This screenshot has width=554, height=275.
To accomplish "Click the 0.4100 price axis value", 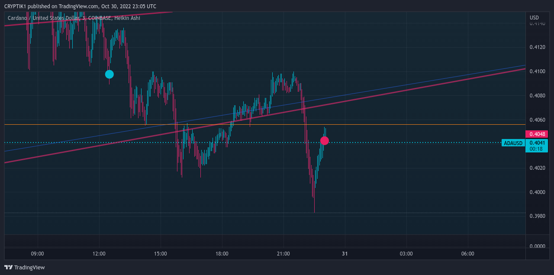I will (537, 71).
